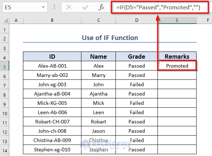212x156 pixels.
Task: Open the Insert Function fx dialog
Action: pos(101,7)
